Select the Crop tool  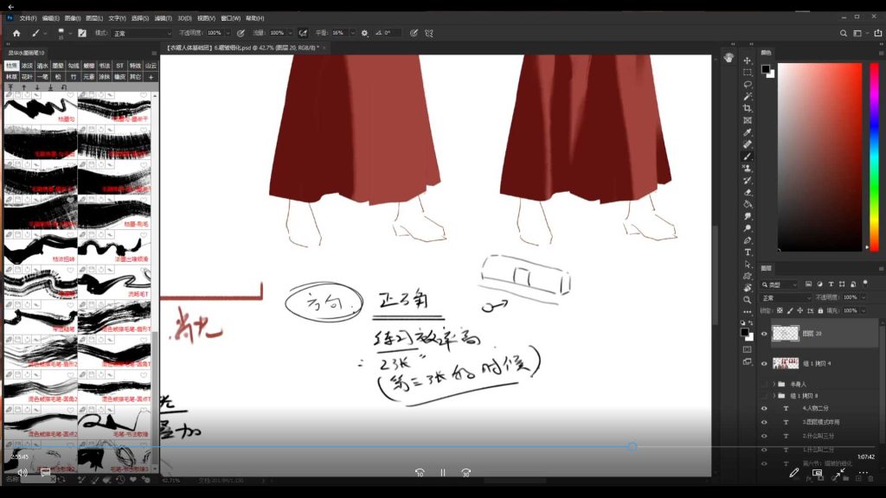pyautogui.click(x=747, y=108)
